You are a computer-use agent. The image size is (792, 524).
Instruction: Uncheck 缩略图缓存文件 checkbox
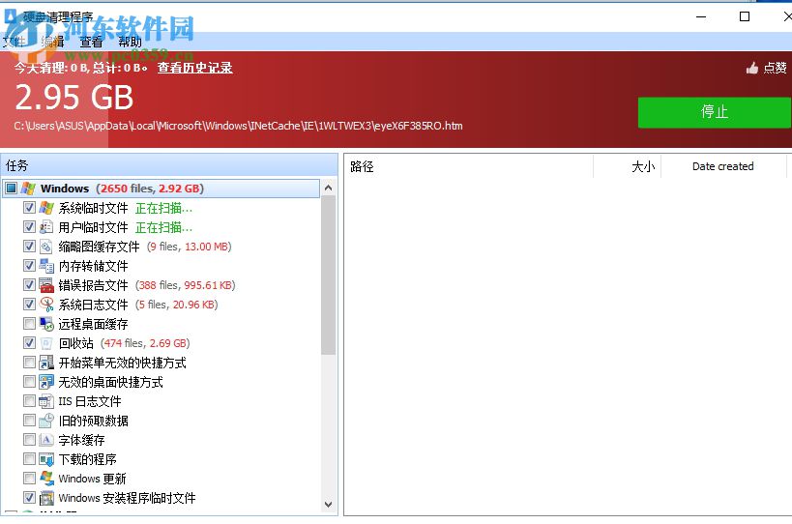[29, 247]
